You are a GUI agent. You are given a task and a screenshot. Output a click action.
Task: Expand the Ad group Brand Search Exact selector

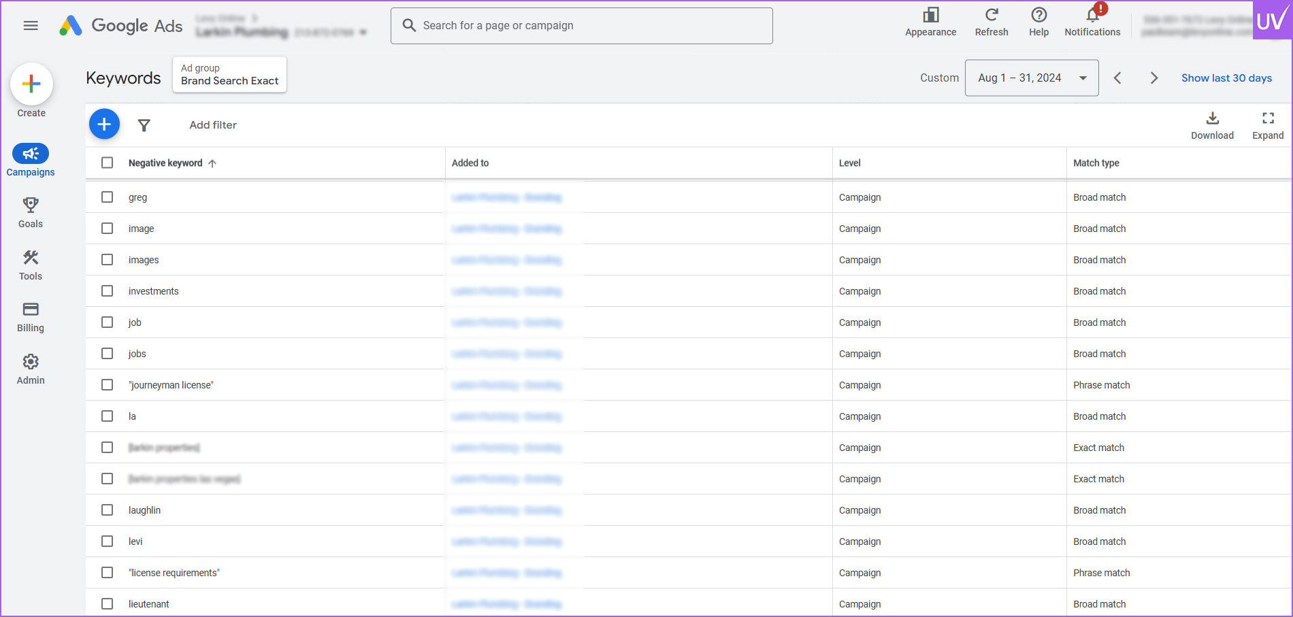coord(229,75)
